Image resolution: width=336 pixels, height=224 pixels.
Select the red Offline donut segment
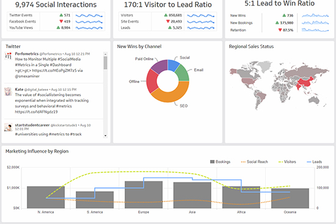152,81
